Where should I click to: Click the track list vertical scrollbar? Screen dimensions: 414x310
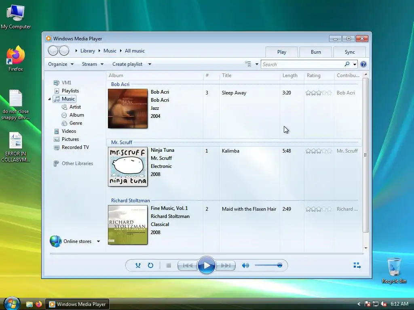[365, 155]
